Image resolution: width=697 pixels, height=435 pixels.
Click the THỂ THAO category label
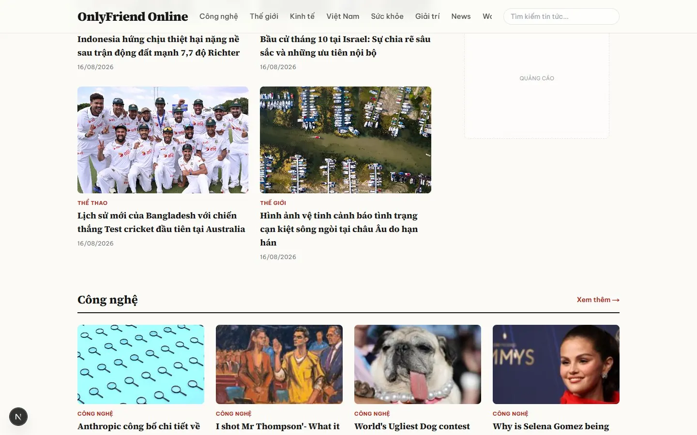(x=92, y=203)
